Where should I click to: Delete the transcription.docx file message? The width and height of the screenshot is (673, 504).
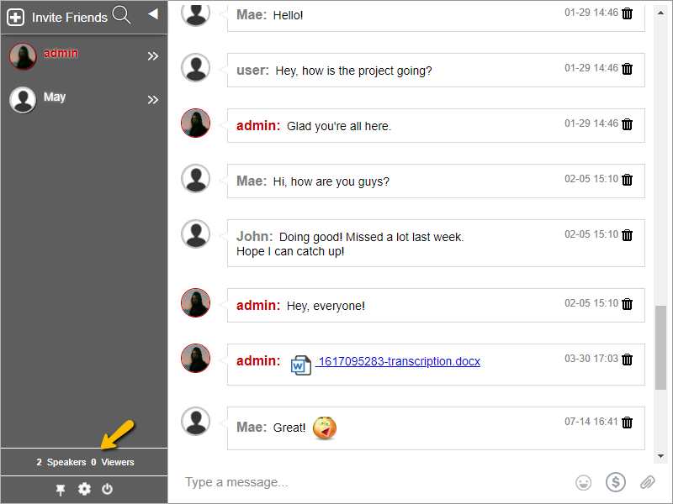(x=627, y=359)
